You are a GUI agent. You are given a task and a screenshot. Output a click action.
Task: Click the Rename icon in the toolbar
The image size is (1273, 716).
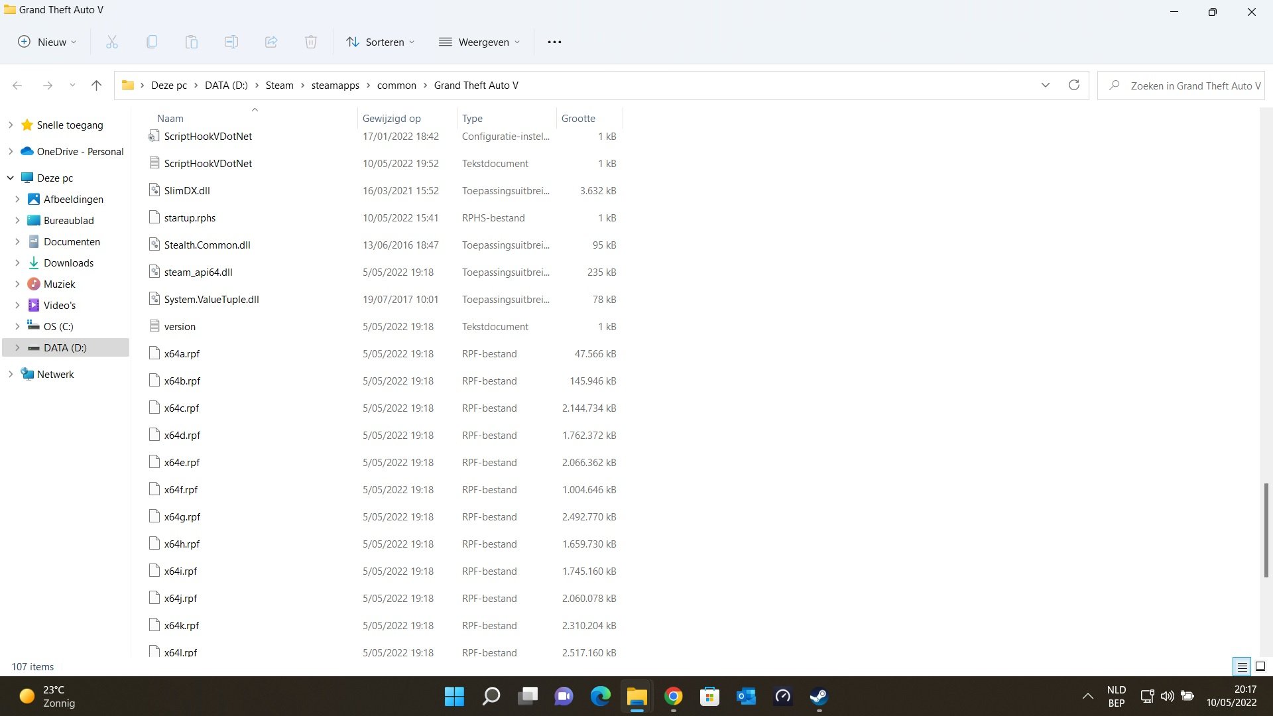click(231, 42)
